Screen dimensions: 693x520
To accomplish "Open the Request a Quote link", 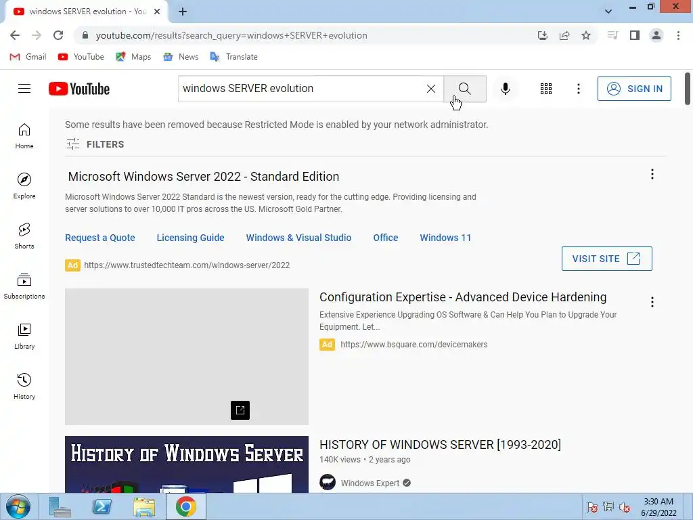I will coord(100,238).
